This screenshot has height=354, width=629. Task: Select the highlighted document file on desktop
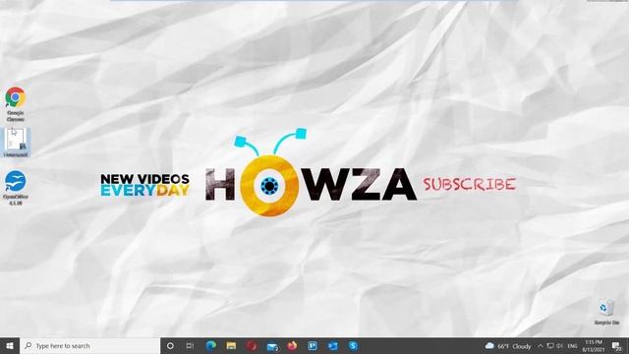pos(16,143)
